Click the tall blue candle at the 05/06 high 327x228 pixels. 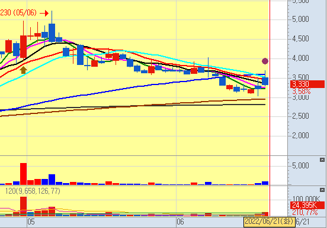click(52, 32)
